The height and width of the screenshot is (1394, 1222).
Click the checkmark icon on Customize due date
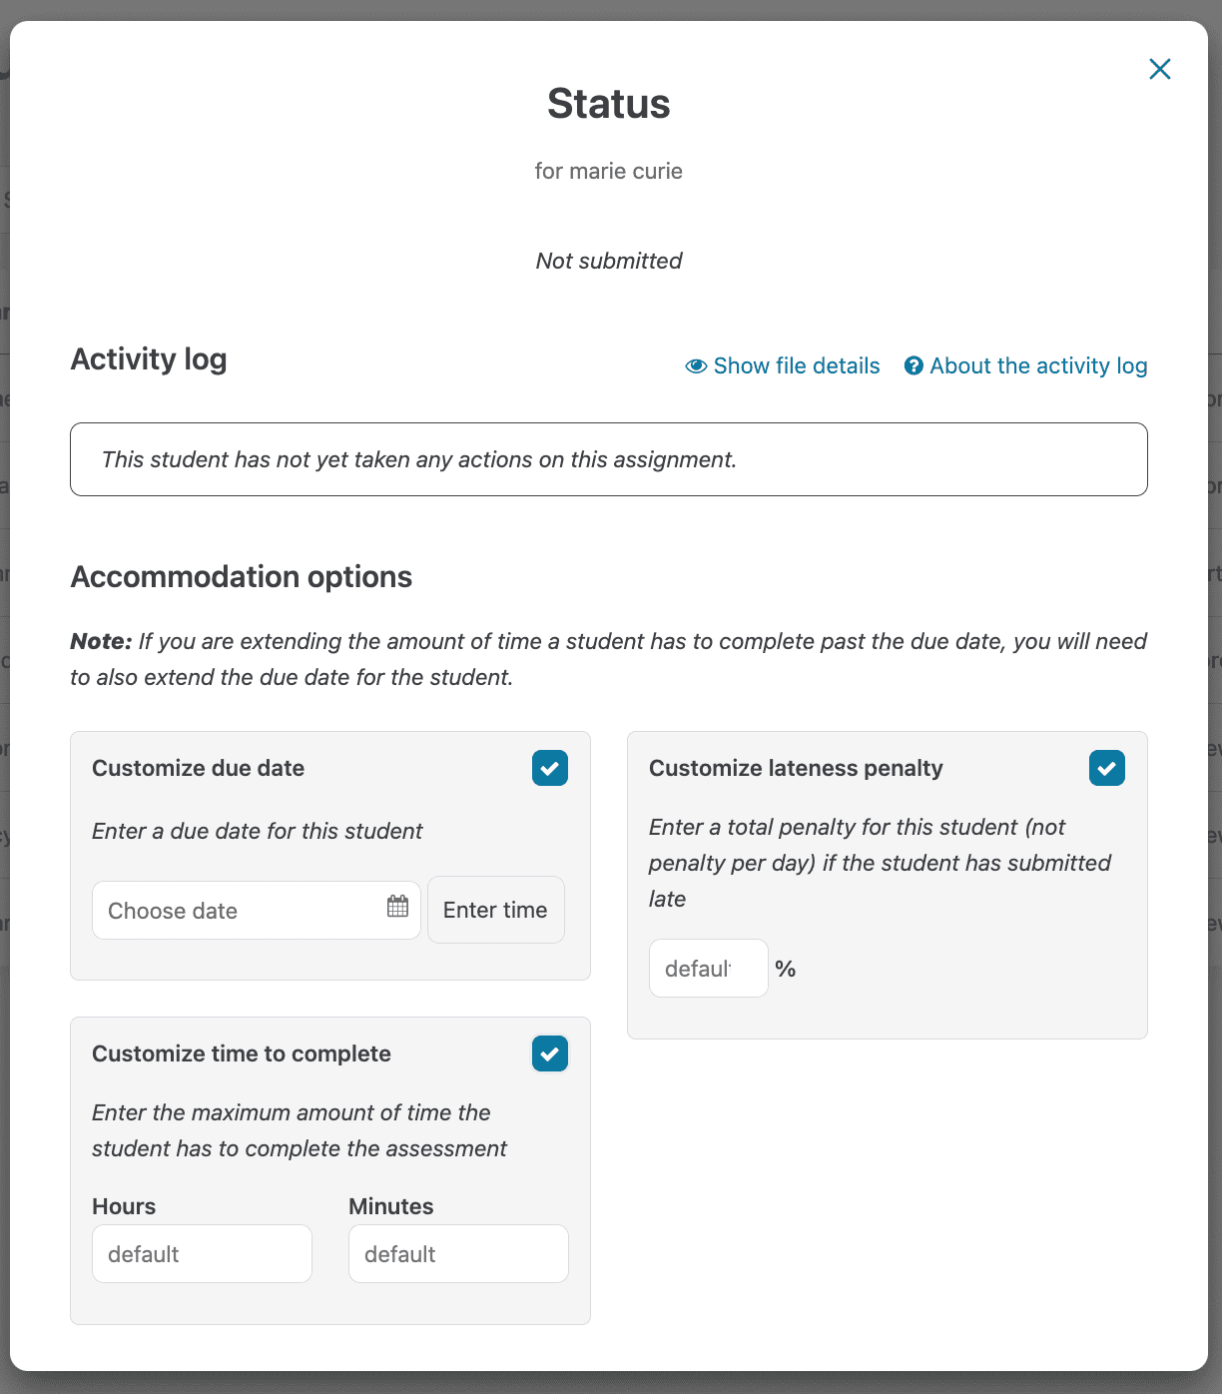point(549,768)
